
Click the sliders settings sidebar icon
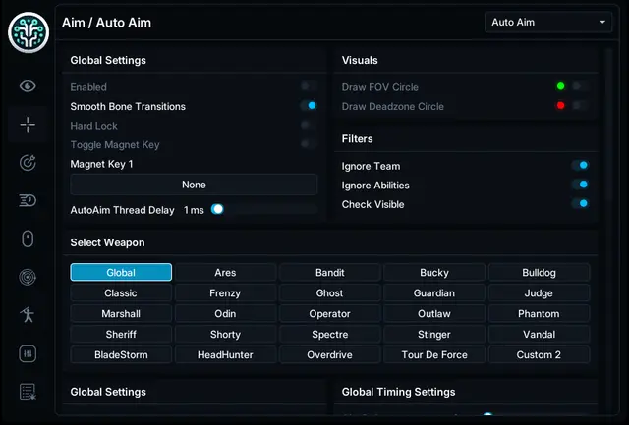28,353
